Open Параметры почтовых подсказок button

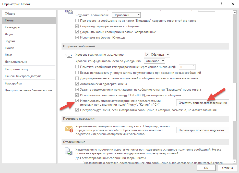202,130
